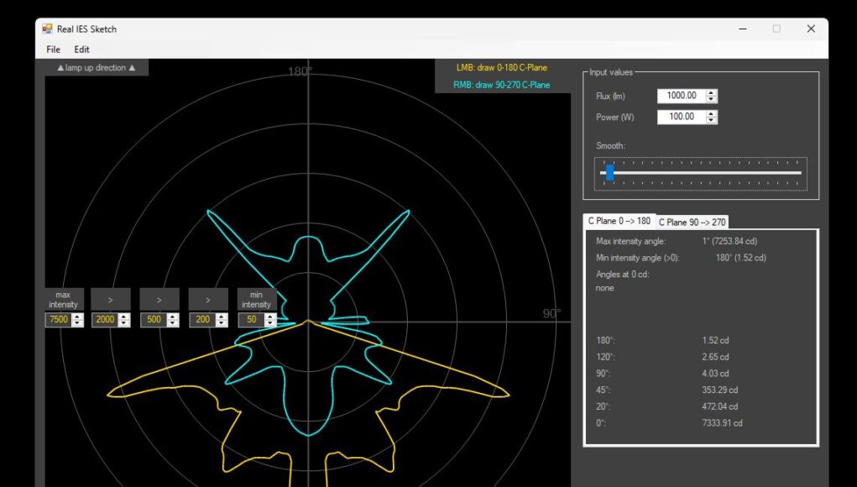The height and width of the screenshot is (487, 857).
Task: Click the "Max intensity angle:" label
Action: pos(630,241)
